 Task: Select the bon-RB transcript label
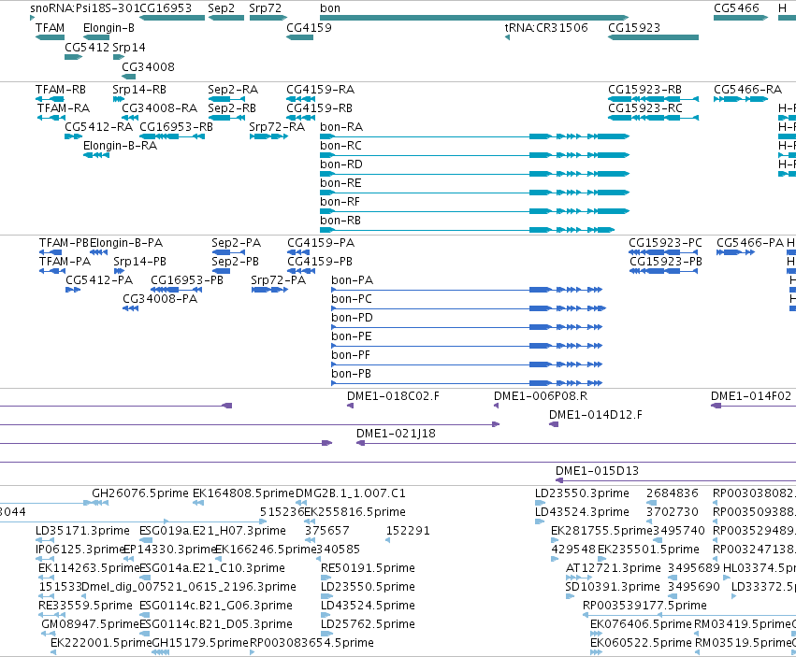340,221
